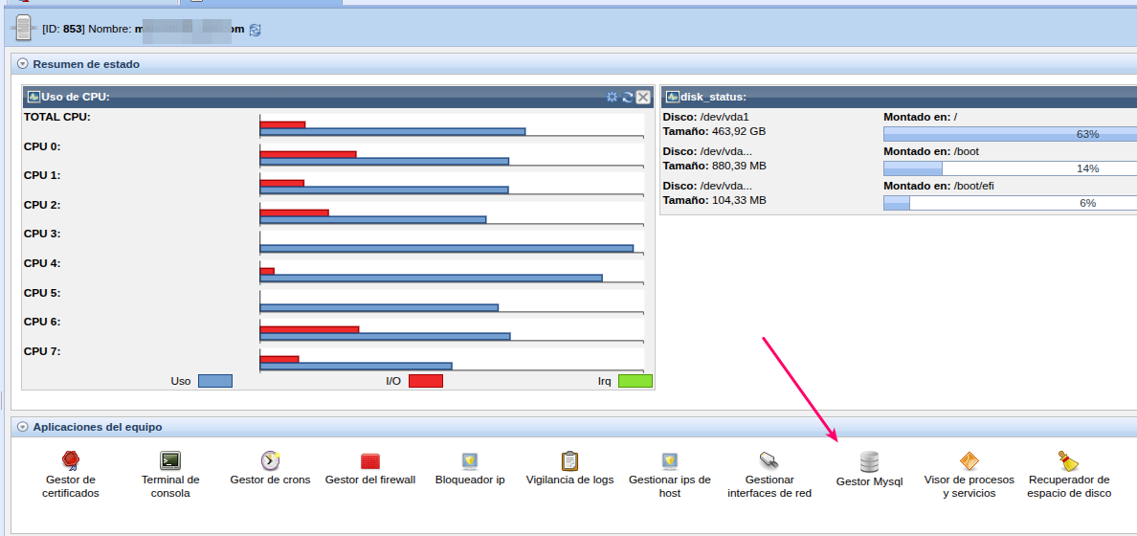The width and height of the screenshot is (1137, 536).
Task: Open Vigilancia de logs
Action: tap(569, 461)
